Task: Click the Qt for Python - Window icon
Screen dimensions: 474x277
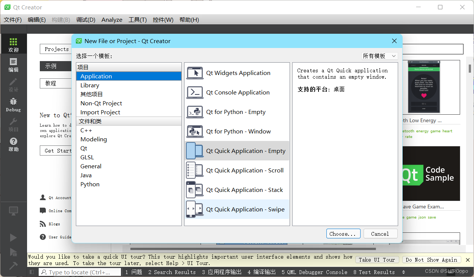Action: 195,132
